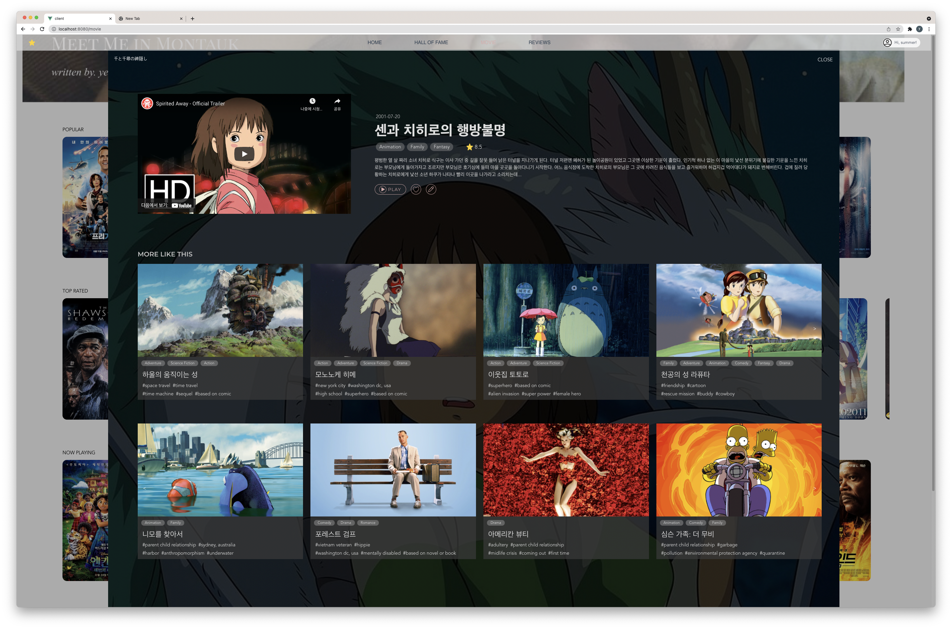The image size is (952, 629).
Task: Open the Castle in the Sky thumbnail
Action: (738, 310)
